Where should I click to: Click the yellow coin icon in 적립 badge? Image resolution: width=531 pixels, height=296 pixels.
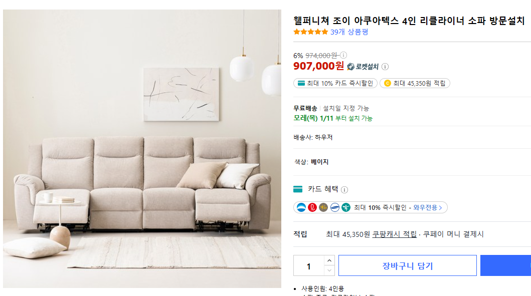[388, 83]
